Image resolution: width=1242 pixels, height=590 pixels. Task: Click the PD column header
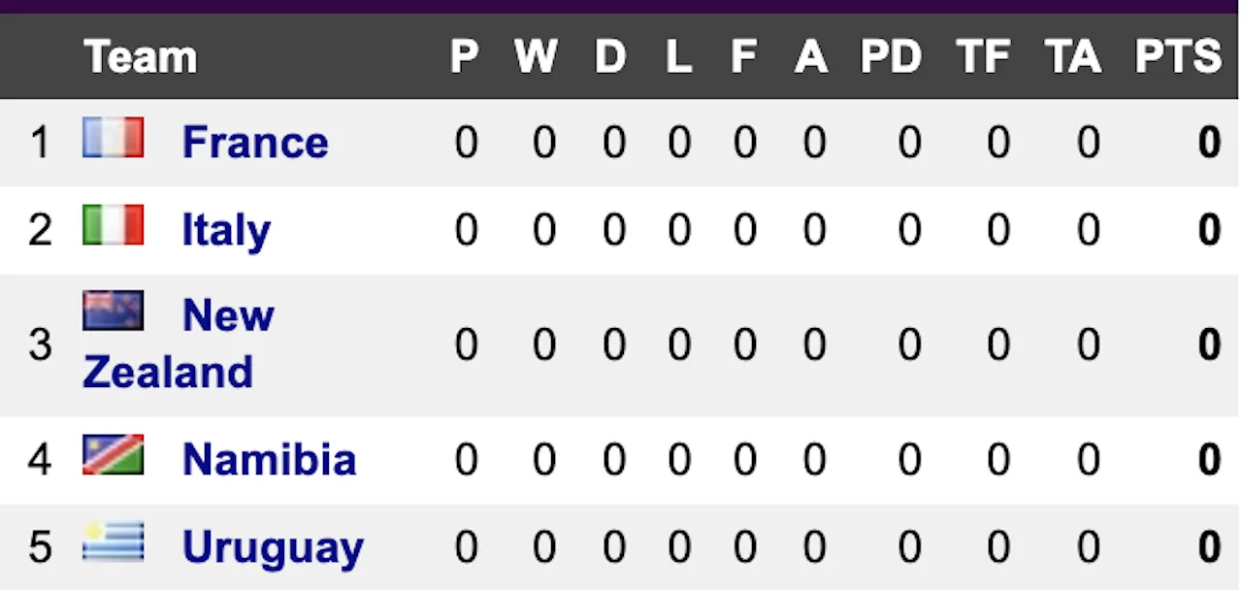point(890,57)
